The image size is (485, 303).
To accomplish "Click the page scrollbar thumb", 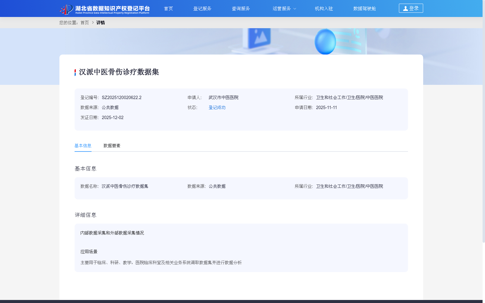I will coord(484,121).
